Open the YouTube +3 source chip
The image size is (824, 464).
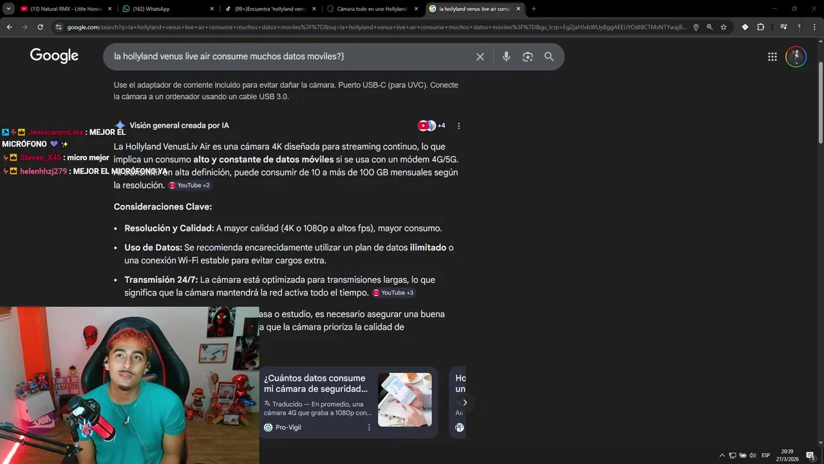click(x=393, y=293)
